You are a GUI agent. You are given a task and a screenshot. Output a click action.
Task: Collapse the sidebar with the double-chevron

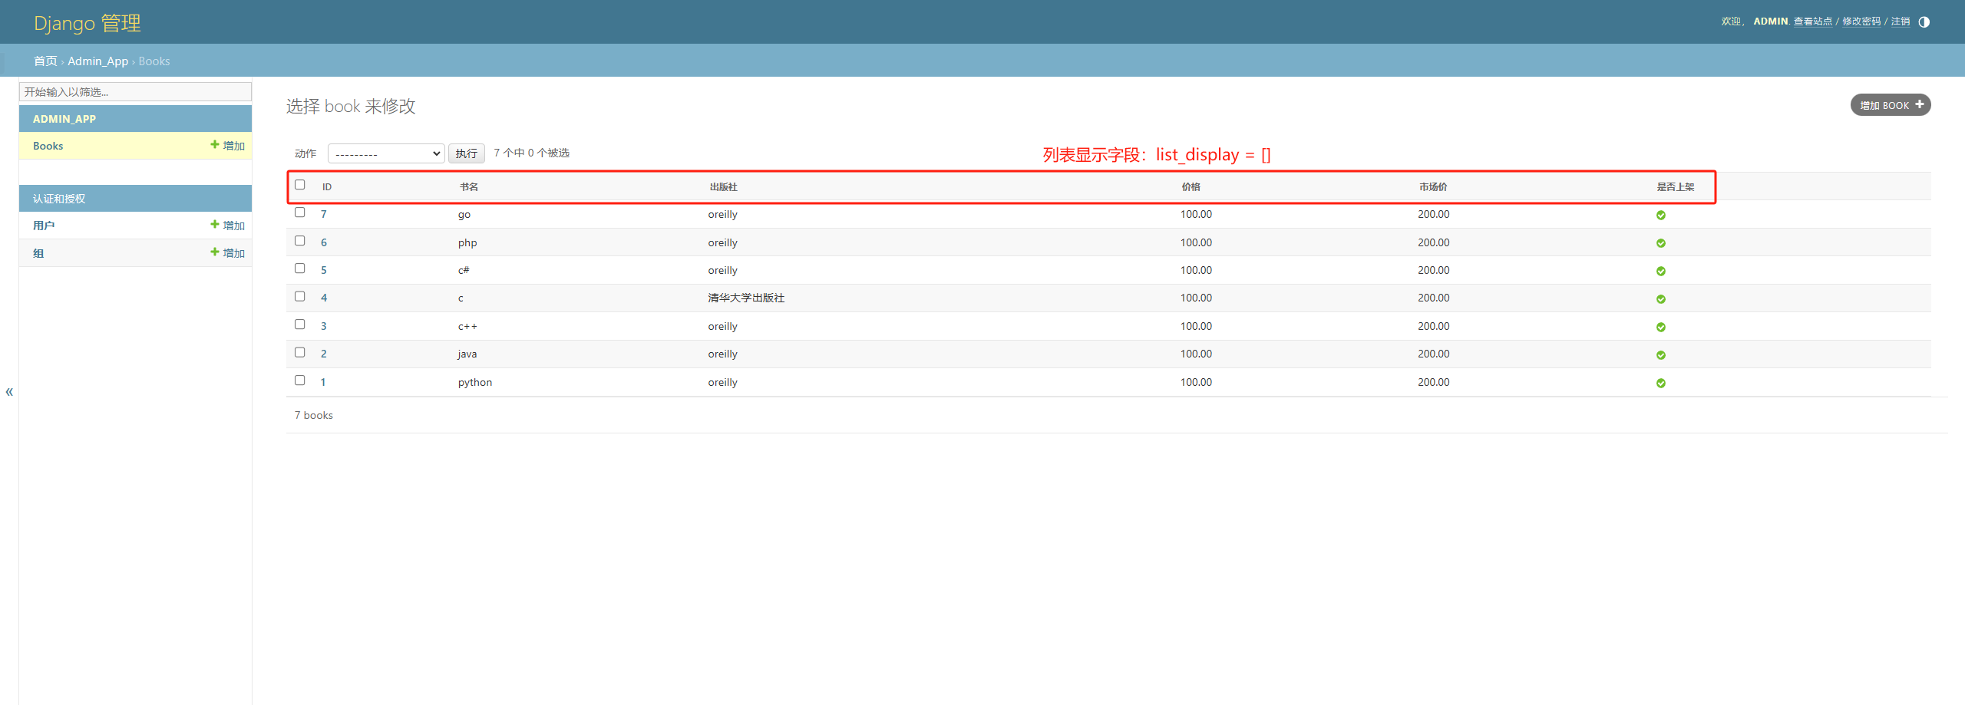9,392
